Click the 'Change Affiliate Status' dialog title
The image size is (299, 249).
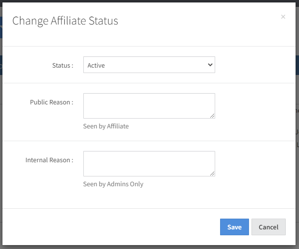point(65,21)
